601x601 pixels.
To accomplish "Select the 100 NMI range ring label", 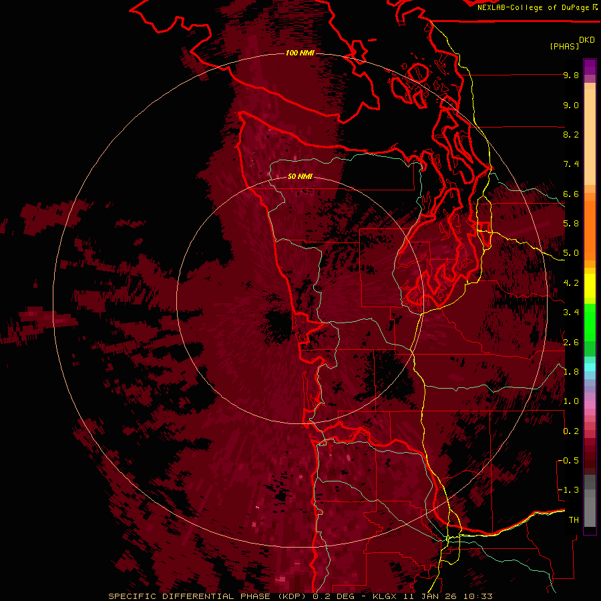I will point(300,53).
